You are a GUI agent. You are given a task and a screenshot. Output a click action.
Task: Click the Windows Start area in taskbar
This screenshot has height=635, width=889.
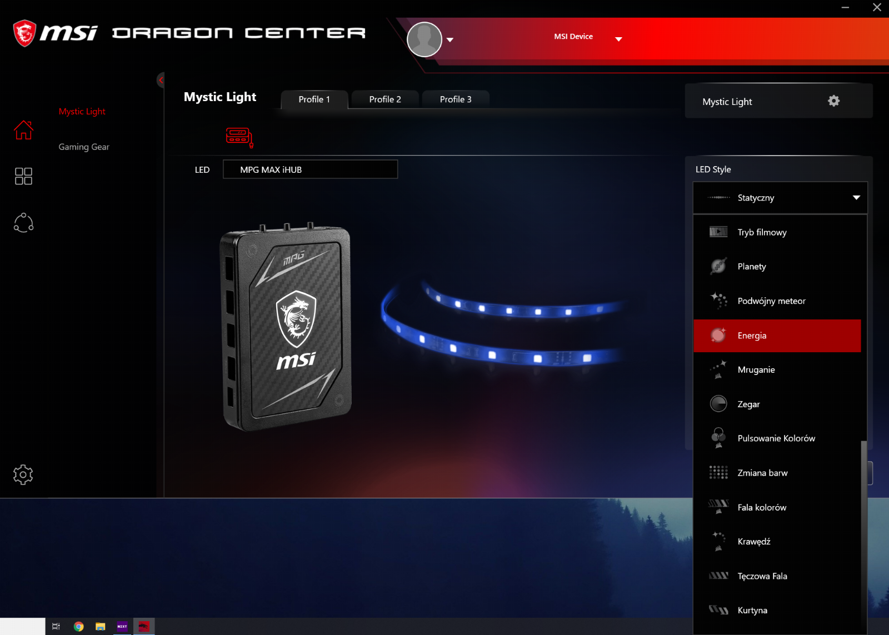point(22,627)
